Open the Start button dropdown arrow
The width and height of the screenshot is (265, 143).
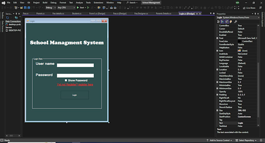point(85,8)
